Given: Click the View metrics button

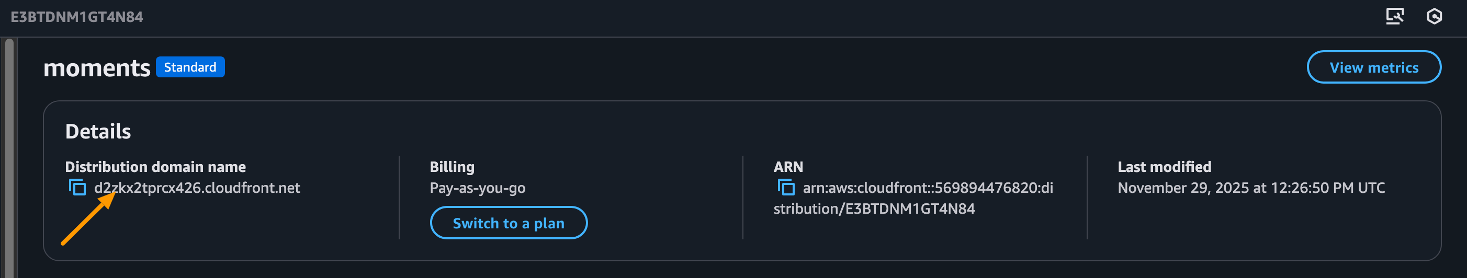Looking at the screenshot, I should (x=1373, y=67).
